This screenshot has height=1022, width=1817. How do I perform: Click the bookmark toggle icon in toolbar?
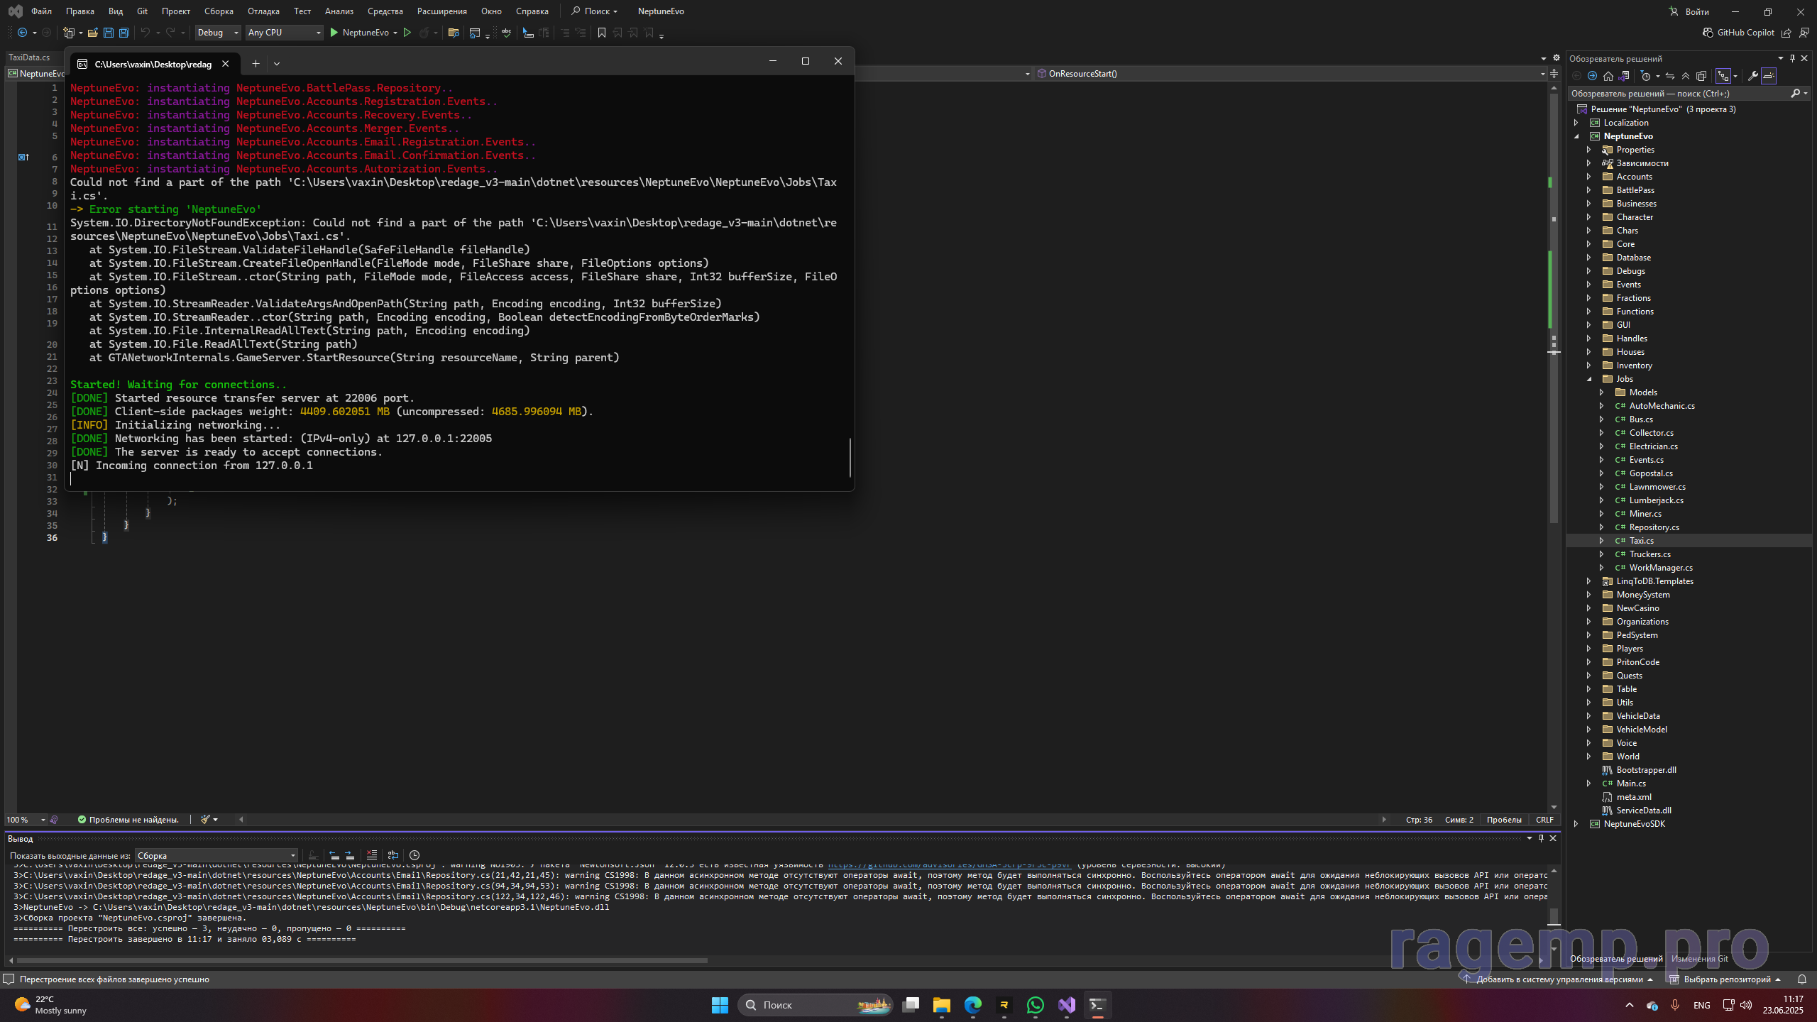tap(602, 33)
